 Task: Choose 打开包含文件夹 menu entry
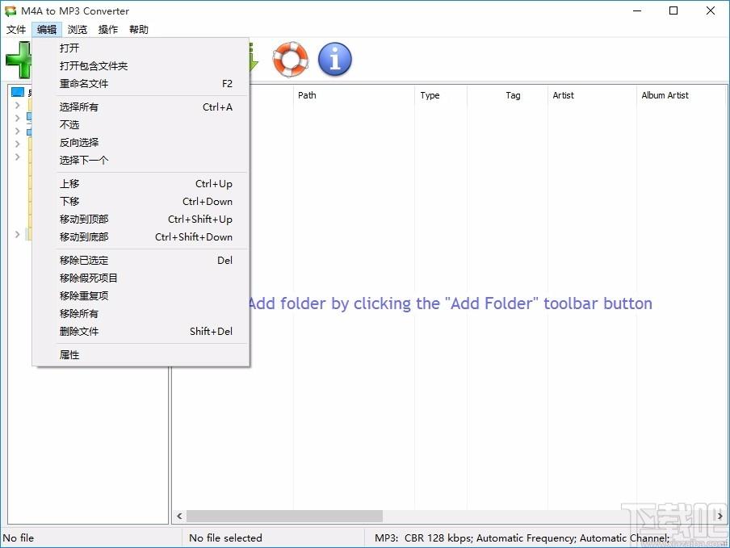pos(141,65)
